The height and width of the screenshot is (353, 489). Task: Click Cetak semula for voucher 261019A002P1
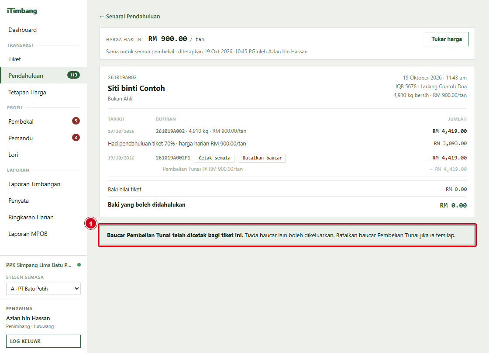pyautogui.click(x=214, y=158)
